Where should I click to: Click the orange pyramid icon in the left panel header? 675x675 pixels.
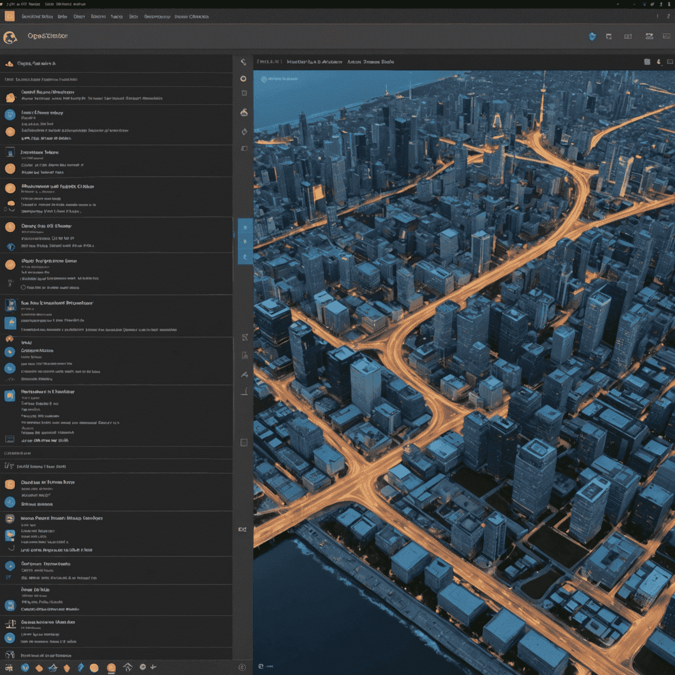(x=9, y=64)
